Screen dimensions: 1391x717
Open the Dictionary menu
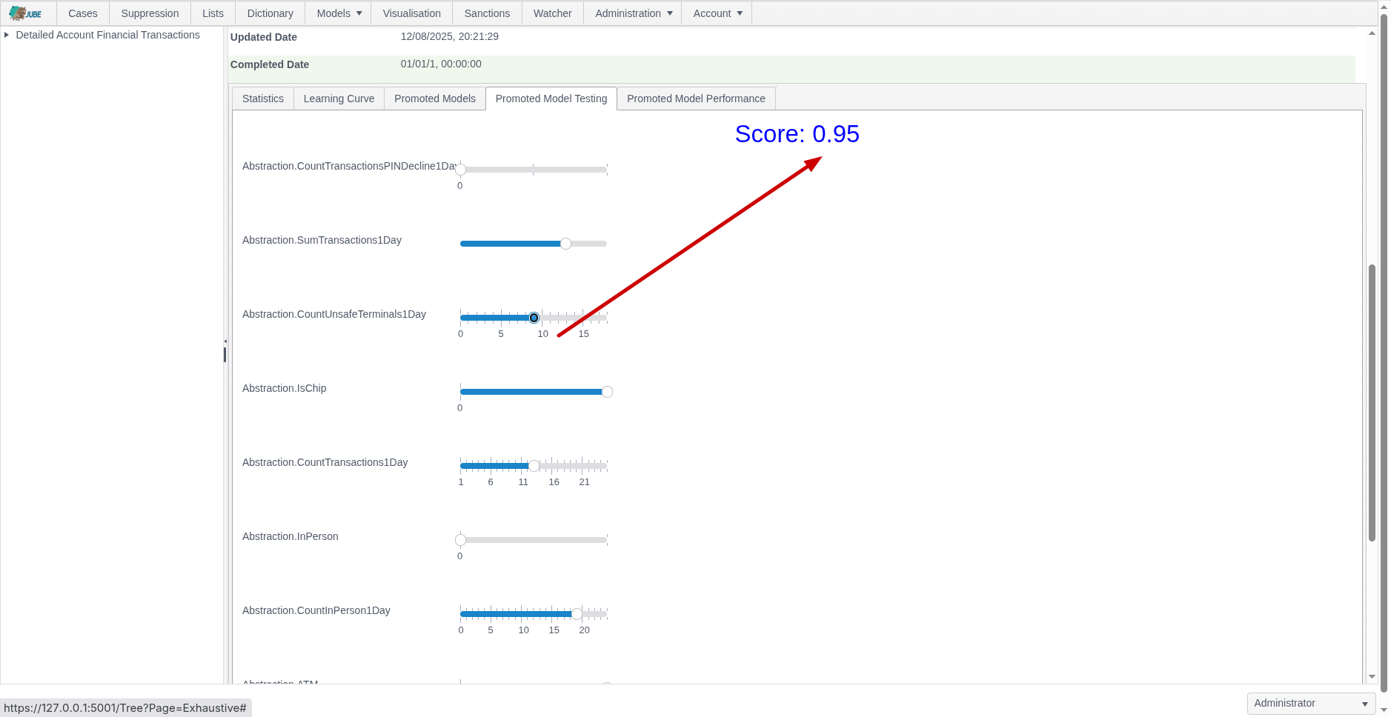(x=270, y=13)
